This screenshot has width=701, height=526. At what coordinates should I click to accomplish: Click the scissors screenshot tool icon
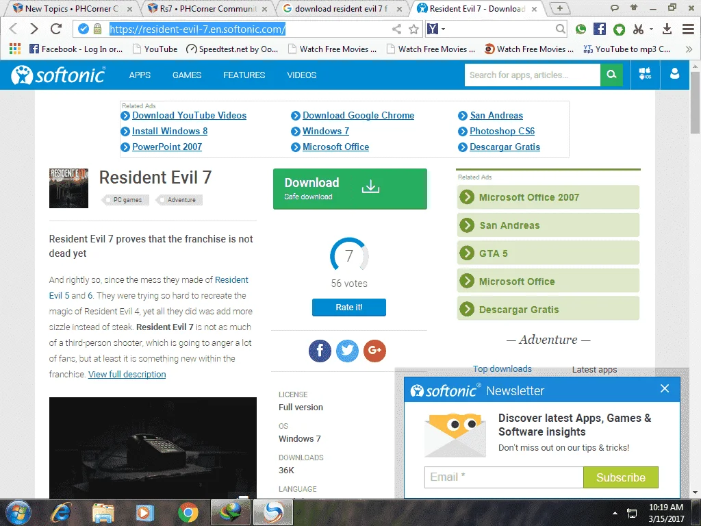(638, 29)
